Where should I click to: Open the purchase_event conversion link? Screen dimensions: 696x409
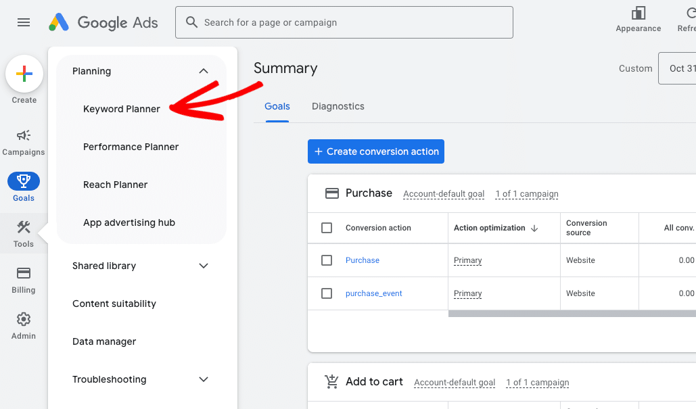373,293
